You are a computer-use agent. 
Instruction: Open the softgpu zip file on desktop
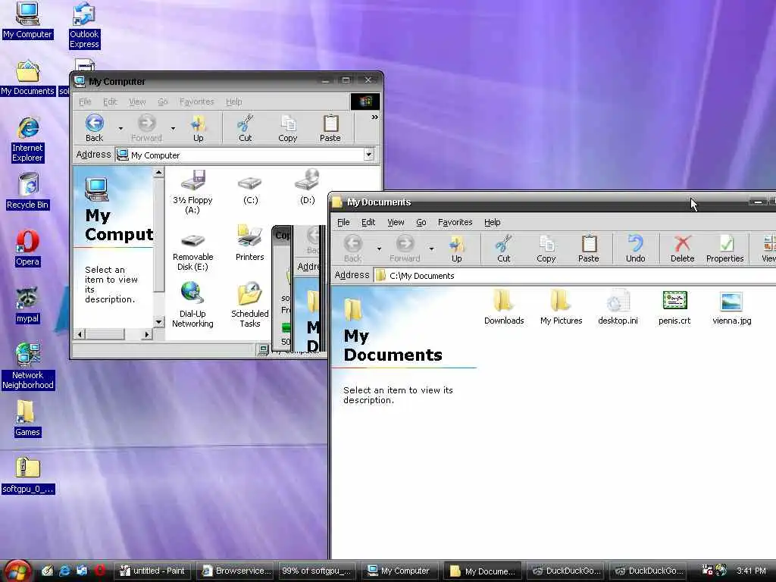(28, 476)
